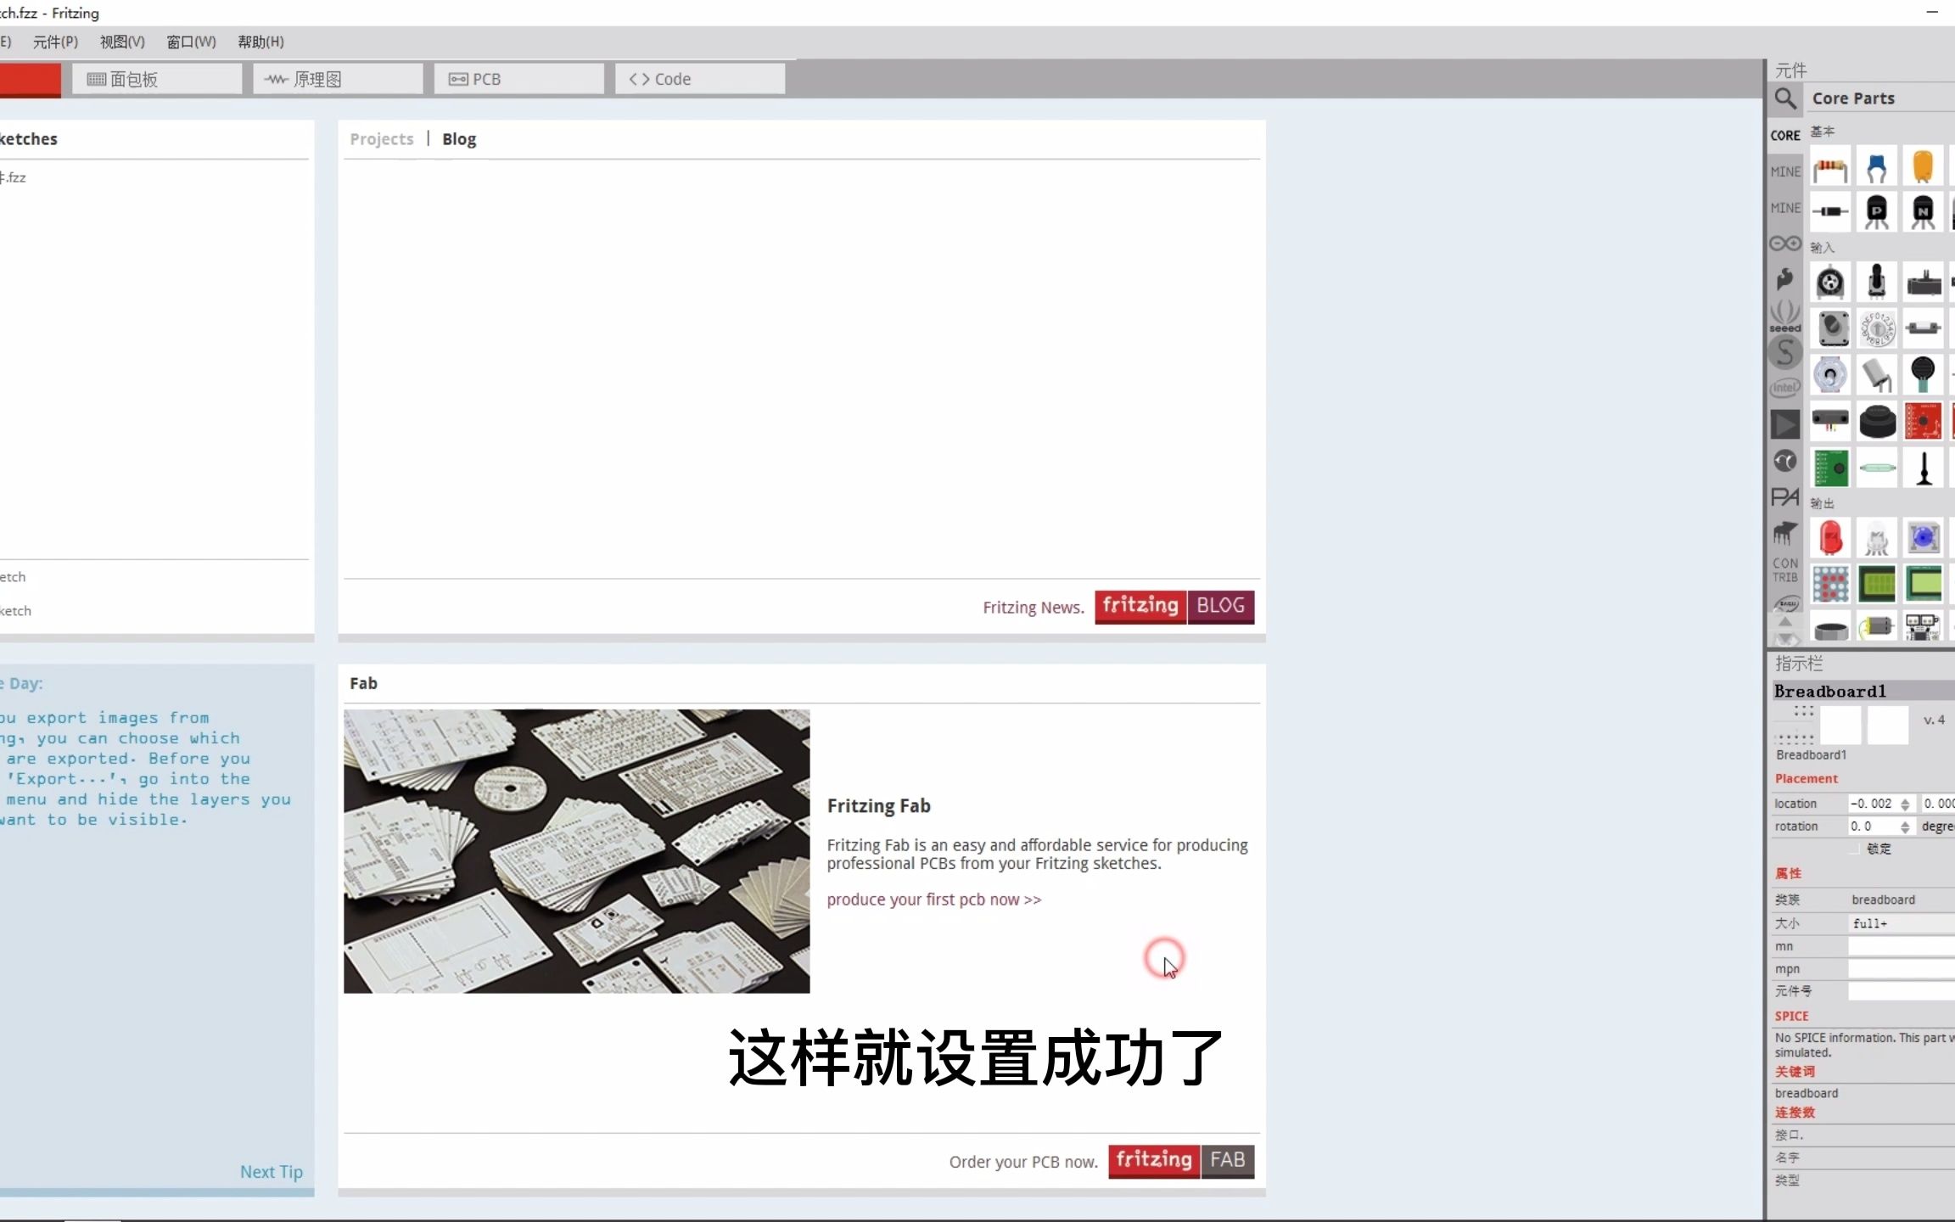Open the Snootlab S parts bin
The image size is (1955, 1222).
click(1785, 352)
